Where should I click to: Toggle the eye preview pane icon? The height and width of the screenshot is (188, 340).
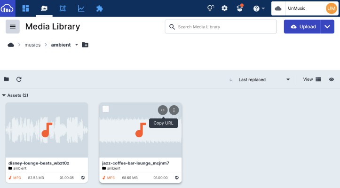(332, 79)
